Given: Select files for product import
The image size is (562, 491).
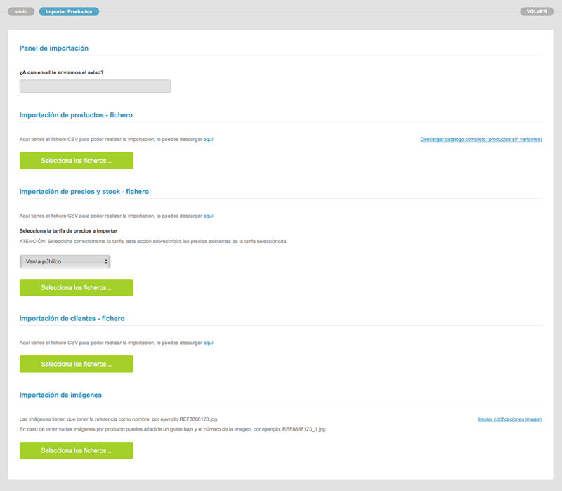Looking at the screenshot, I should 76,161.
